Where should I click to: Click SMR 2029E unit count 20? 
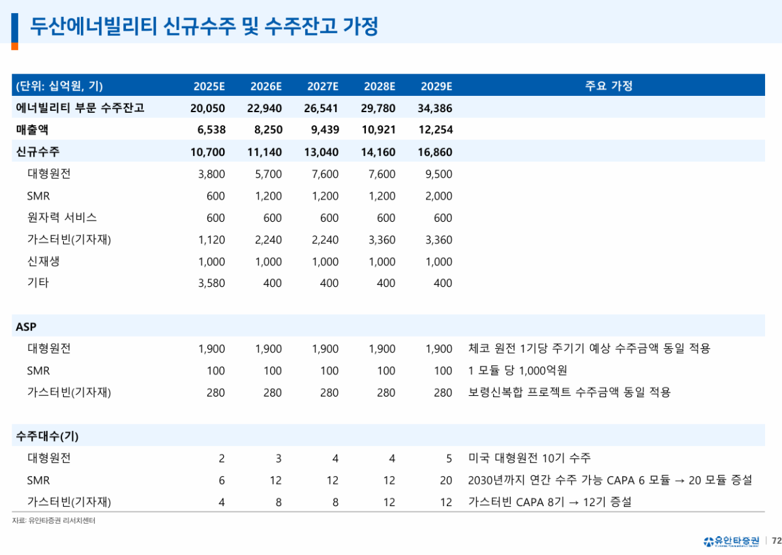446,481
